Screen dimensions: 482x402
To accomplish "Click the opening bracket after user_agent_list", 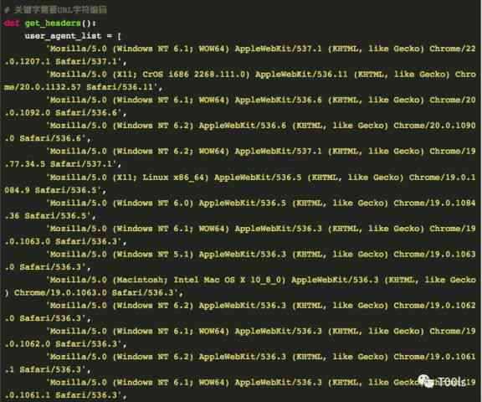I will (x=120, y=36).
